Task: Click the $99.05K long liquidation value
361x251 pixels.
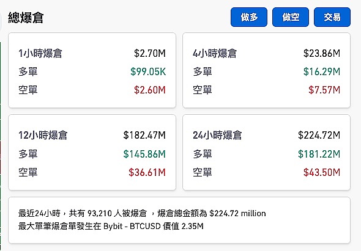Action: (x=148, y=71)
